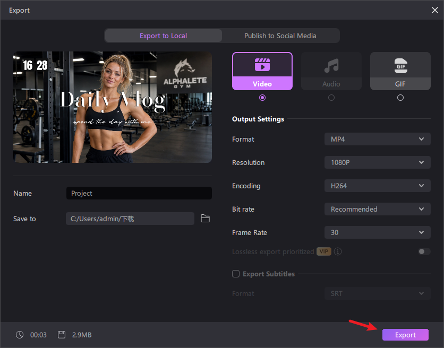Click the Daily Vlog preview thumbnail

click(113, 107)
